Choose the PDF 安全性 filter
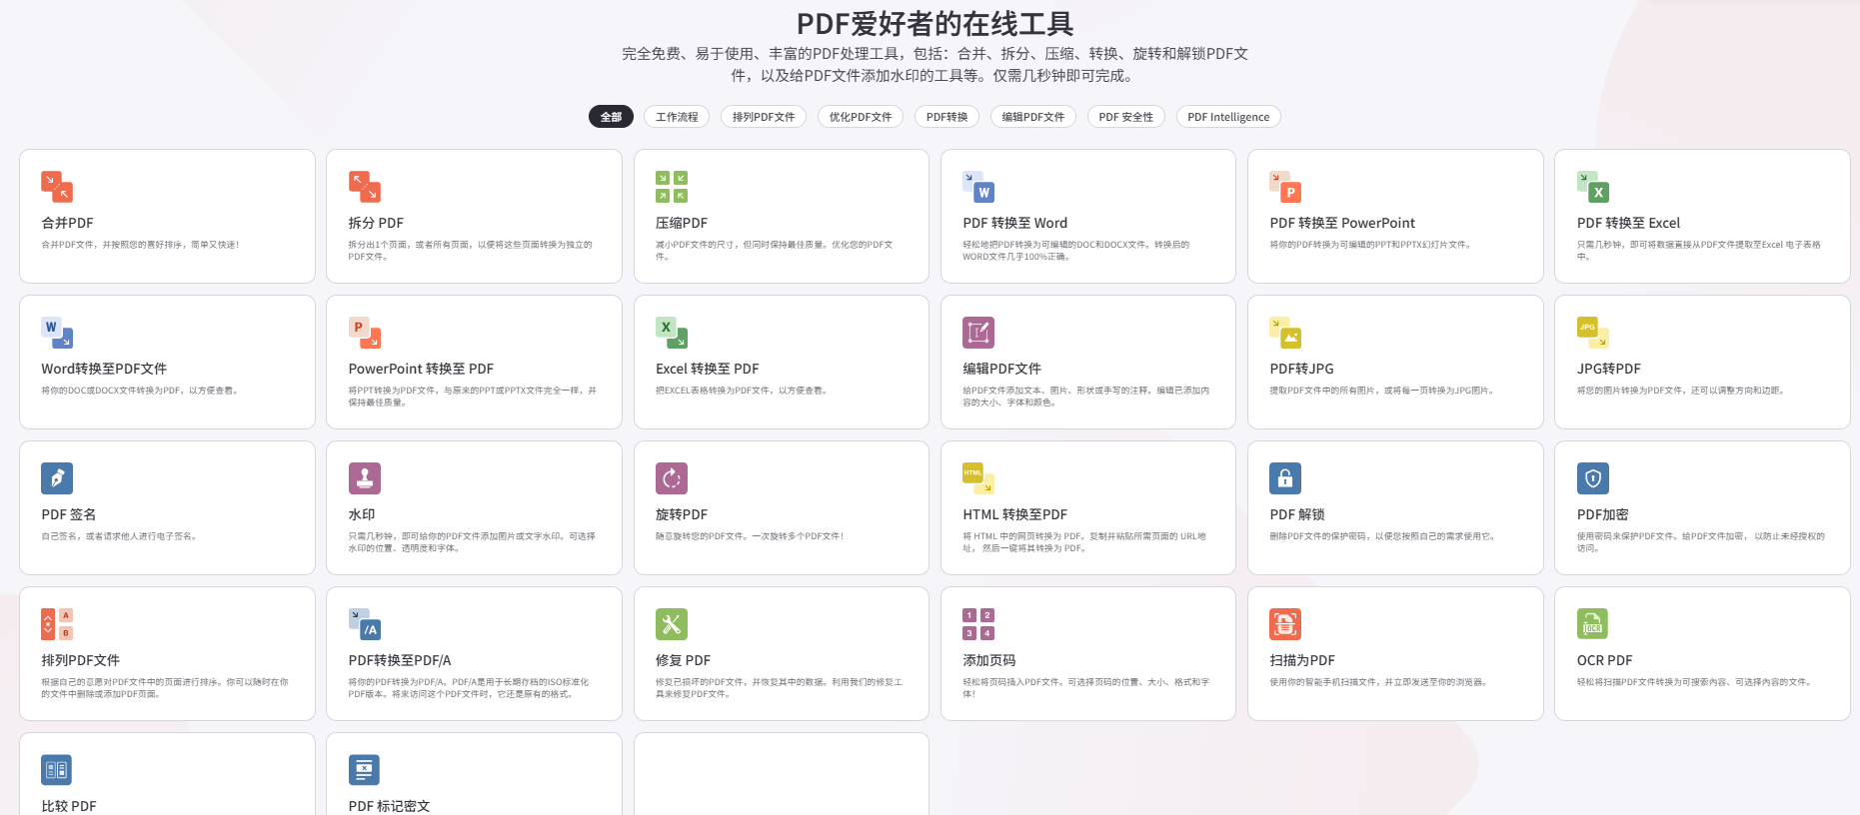The height and width of the screenshot is (815, 1860). (x=1125, y=117)
